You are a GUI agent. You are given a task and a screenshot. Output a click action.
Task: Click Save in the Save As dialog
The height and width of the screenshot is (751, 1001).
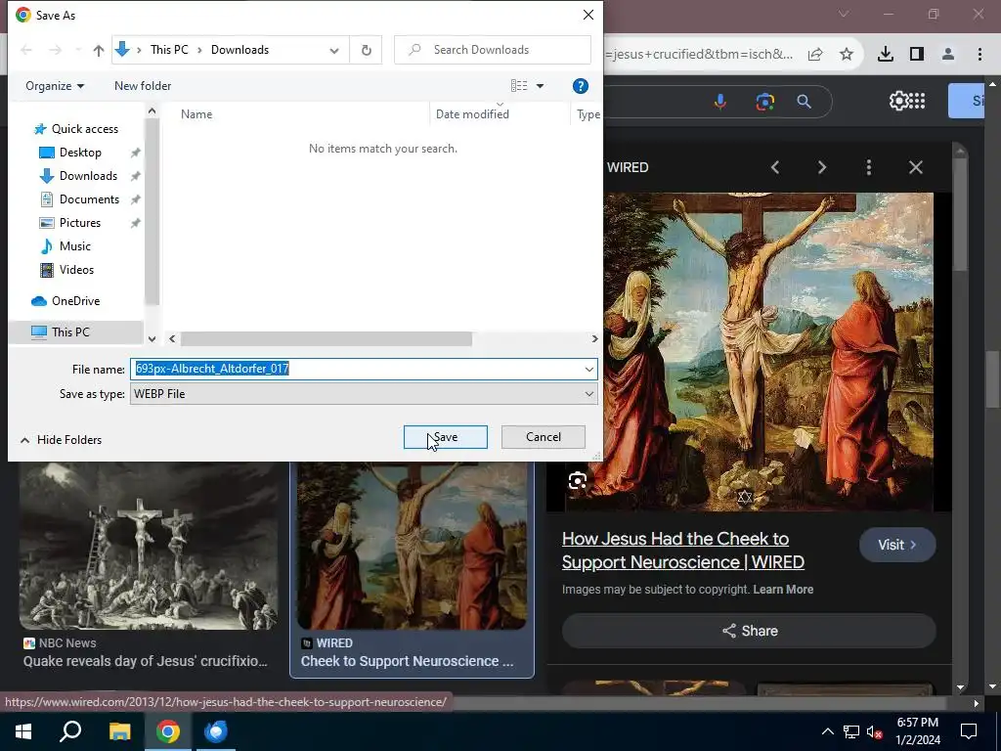coord(445,437)
